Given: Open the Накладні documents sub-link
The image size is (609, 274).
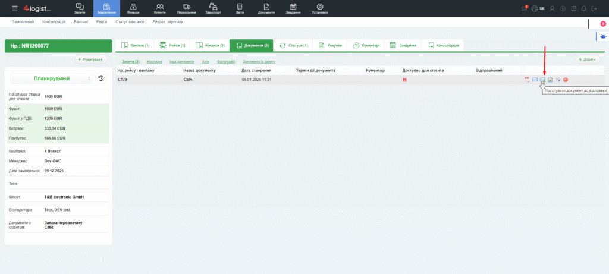Looking at the screenshot, I should tap(154, 62).
